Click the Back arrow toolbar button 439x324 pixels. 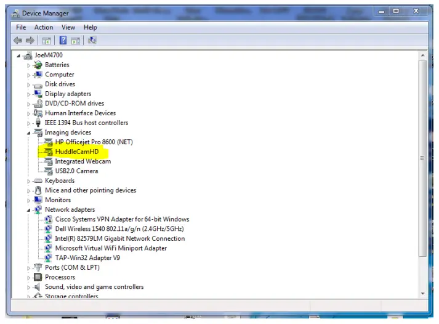[18, 41]
